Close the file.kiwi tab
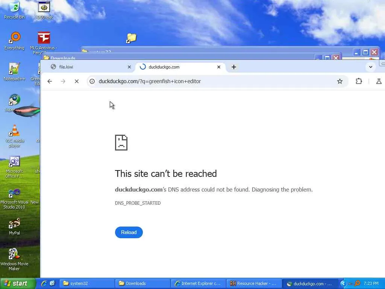Image resolution: width=385 pixels, height=289 pixels. click(129, 67)
